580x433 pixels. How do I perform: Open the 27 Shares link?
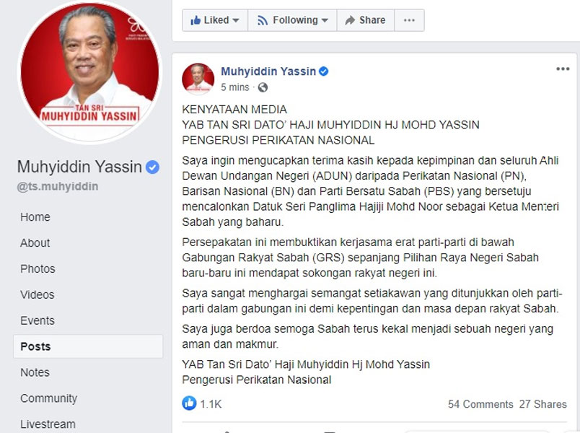pos(542,403)
